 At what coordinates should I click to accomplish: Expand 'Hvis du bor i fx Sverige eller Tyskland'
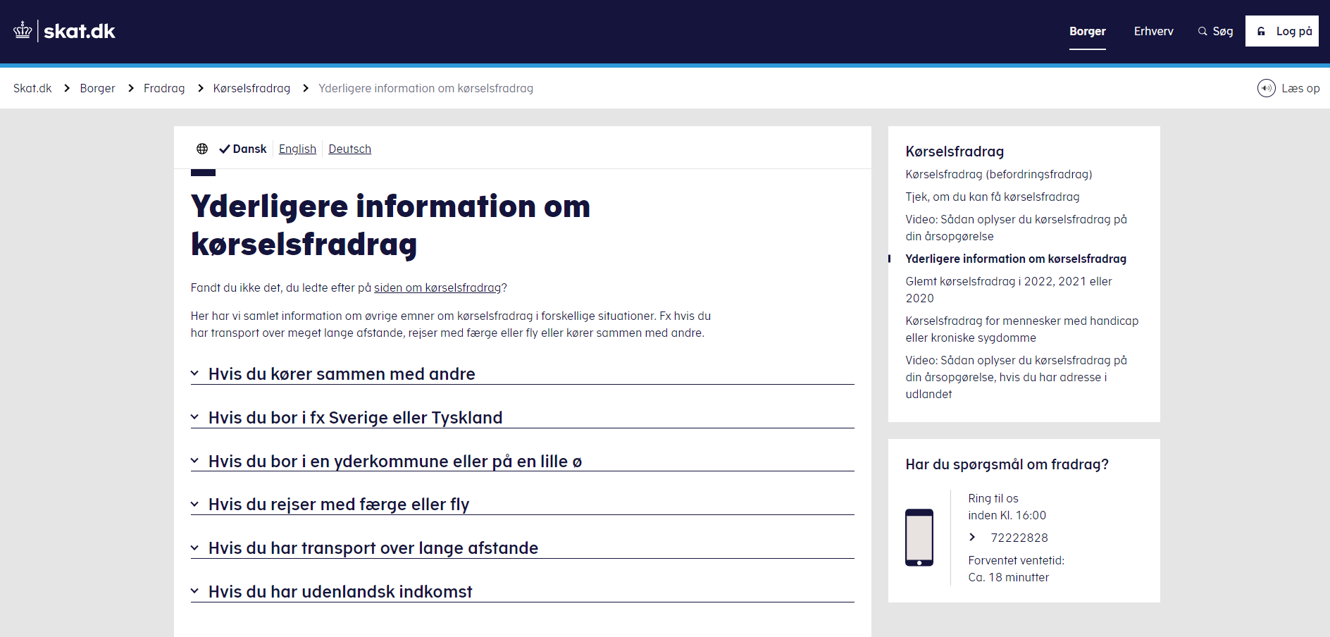coord(355,418)
